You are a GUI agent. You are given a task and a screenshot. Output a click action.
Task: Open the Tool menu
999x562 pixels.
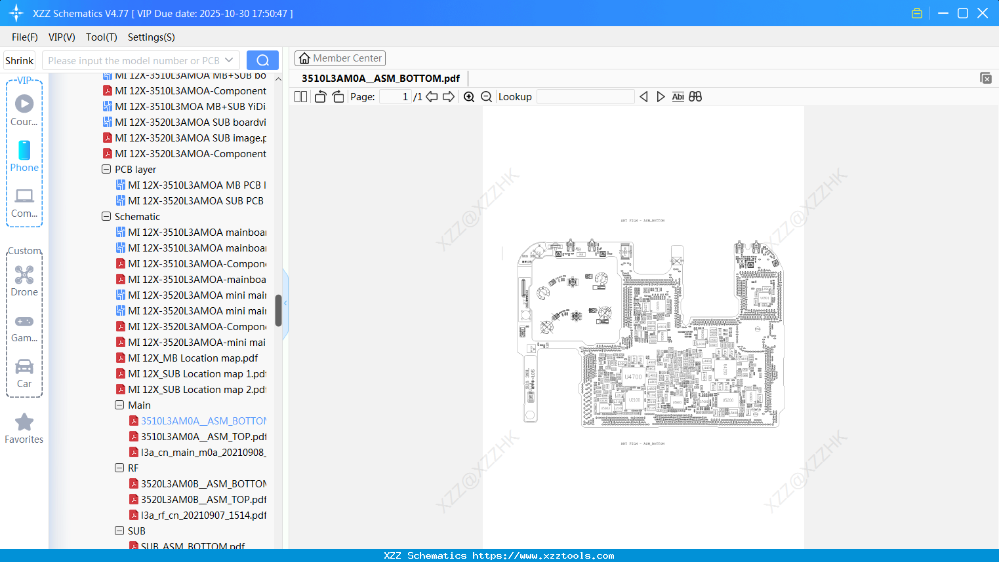pos(101,37)
